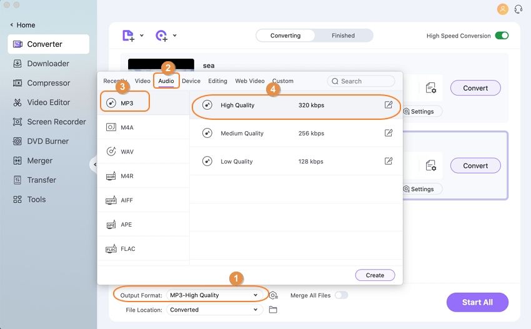This screenshot has width=531, height=329.
Task: Show the Converting list tab
Action: tap(285, 36)
